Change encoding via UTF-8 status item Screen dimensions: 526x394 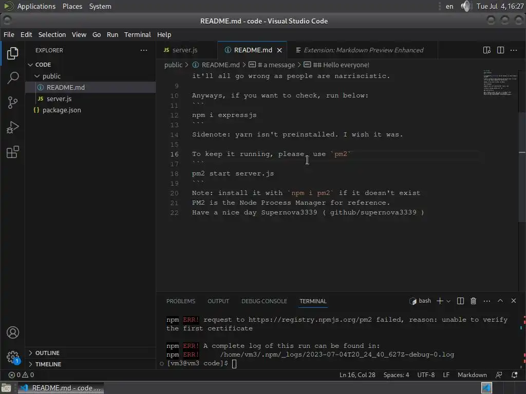pos(426,375)
